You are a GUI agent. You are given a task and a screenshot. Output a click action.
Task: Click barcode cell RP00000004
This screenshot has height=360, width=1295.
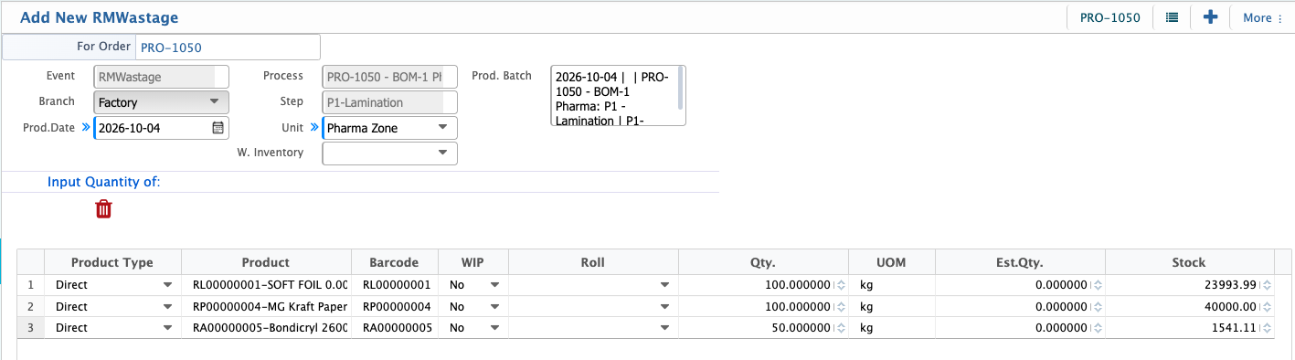point(394,306)
